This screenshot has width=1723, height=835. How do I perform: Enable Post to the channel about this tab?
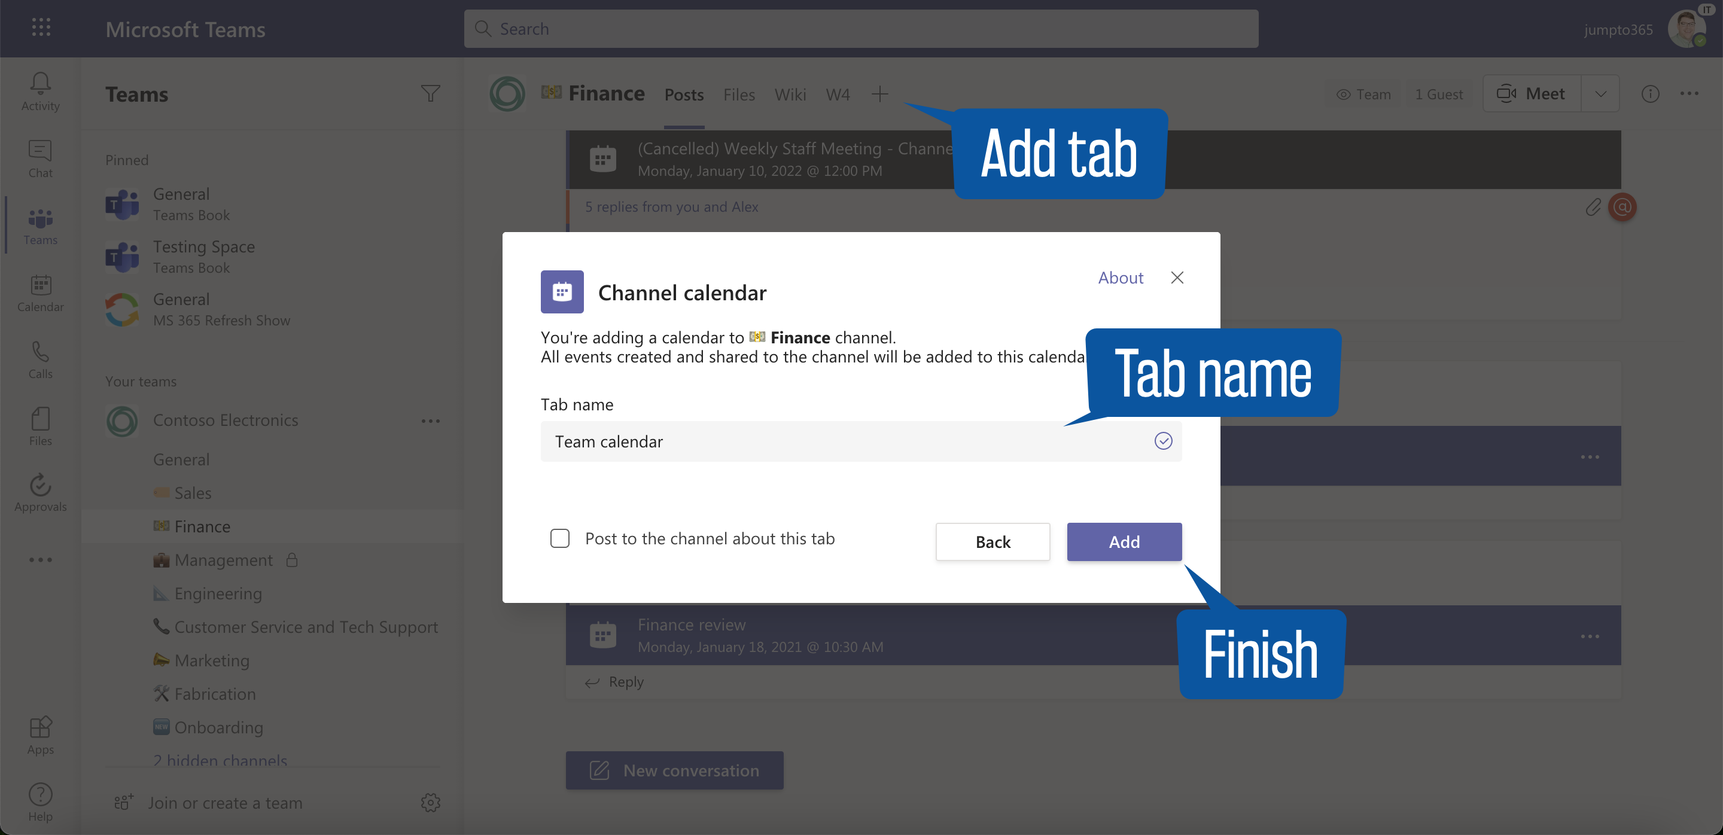[560, 538]
